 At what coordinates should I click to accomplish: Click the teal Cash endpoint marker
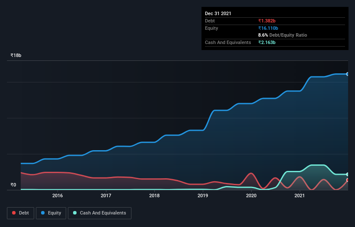[348, 174]
